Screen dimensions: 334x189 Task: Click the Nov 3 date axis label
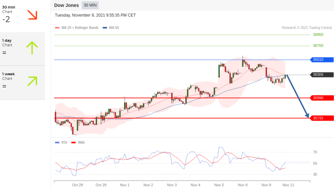172,185
